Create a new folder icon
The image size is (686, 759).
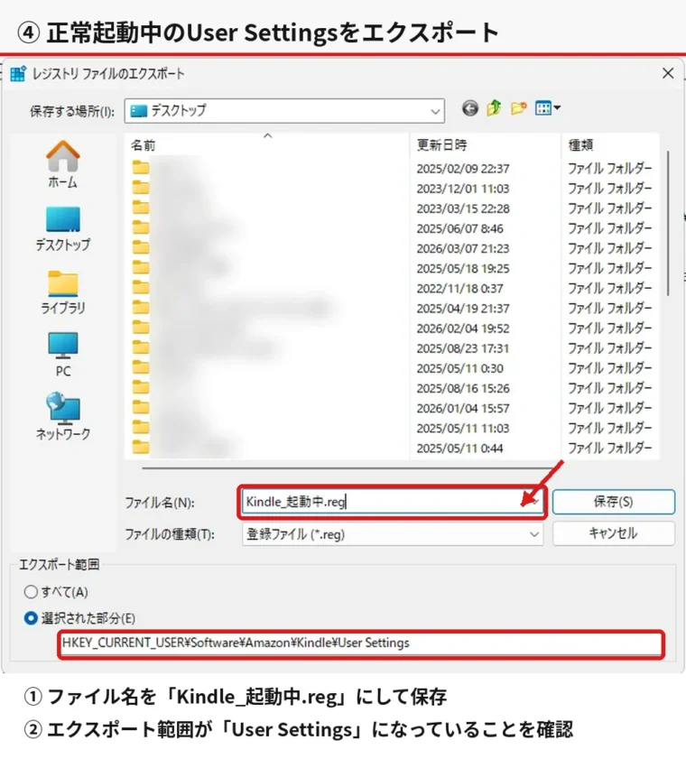tap(518, 108)
